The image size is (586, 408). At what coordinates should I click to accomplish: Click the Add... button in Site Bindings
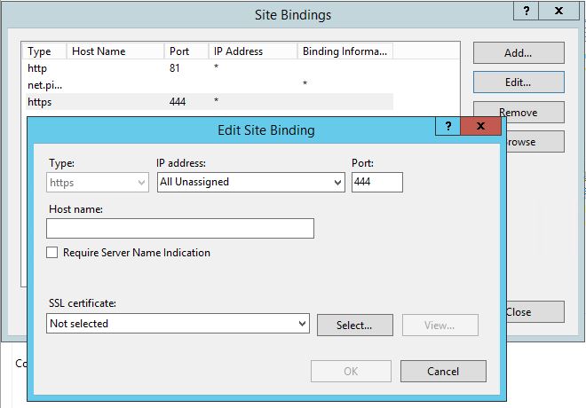518,53
